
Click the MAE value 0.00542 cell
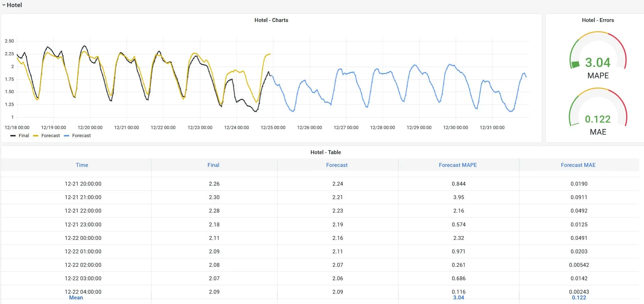tap(579, 265)
